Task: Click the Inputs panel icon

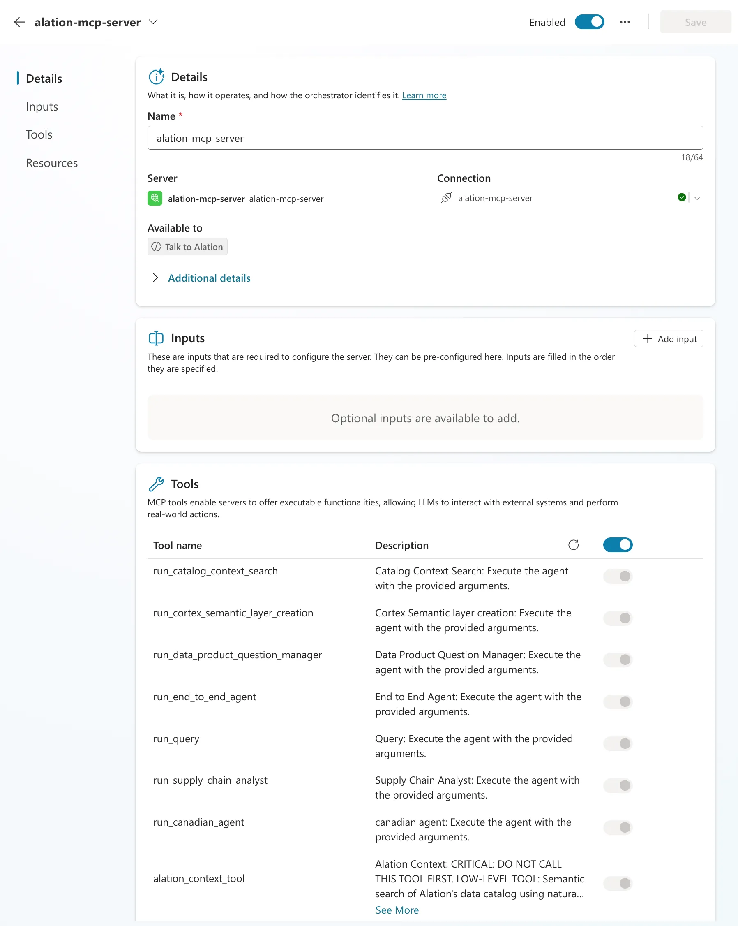Action: [156, 338]
